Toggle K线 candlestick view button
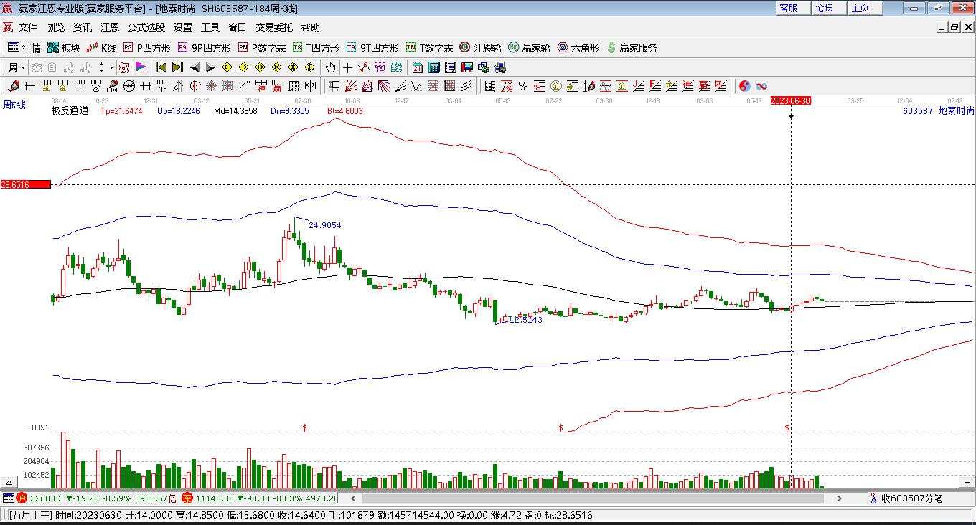This screenshot has width=976, height=525. pos(101,48)
